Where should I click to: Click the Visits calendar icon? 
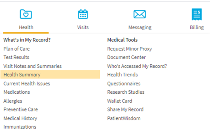click(83, 14)
